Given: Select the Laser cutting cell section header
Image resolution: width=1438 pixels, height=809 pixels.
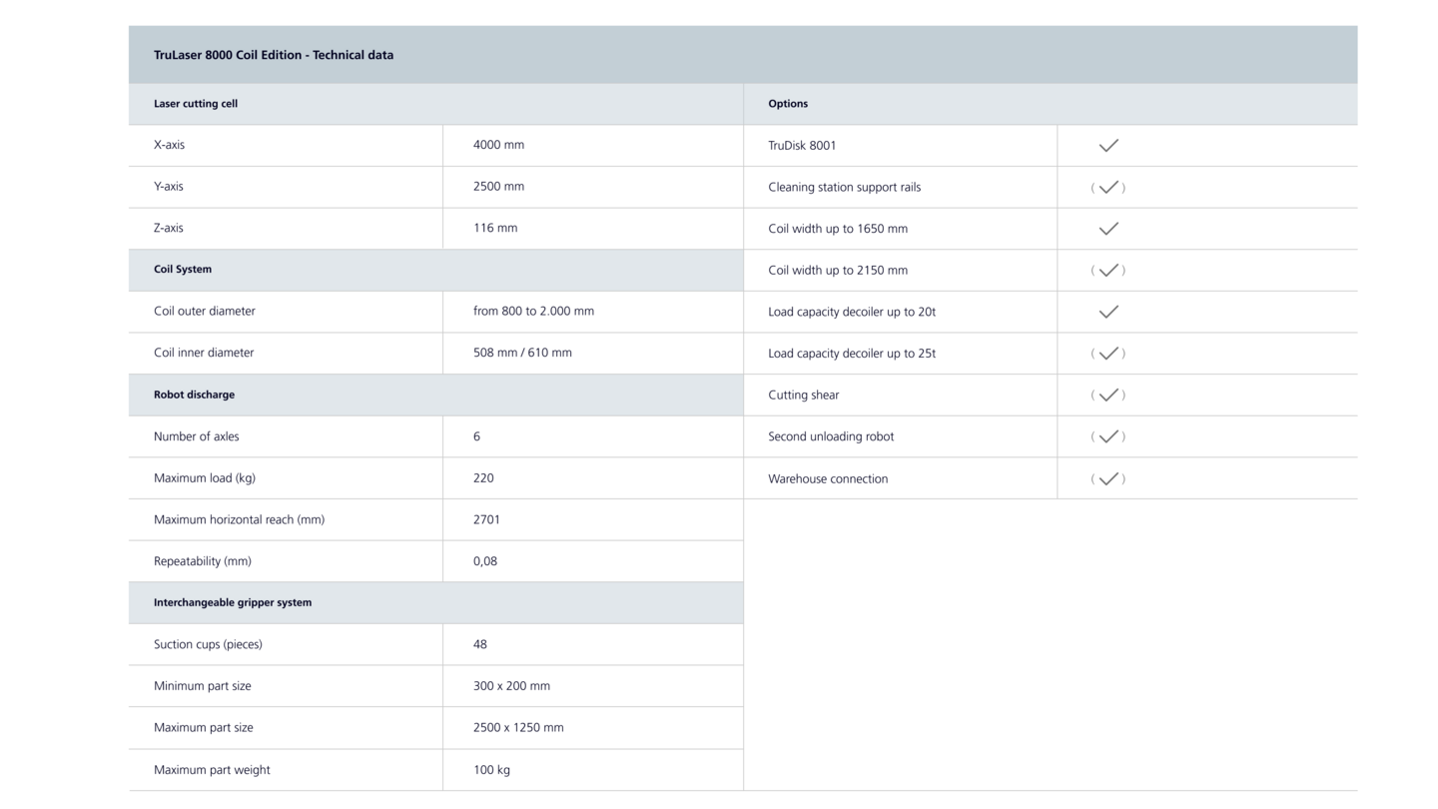Looking at the screenshot, I should pyautogui.click(x=196, y=104).
